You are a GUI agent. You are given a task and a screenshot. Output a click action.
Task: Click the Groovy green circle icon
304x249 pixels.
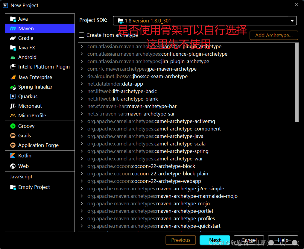click(13, 126)
